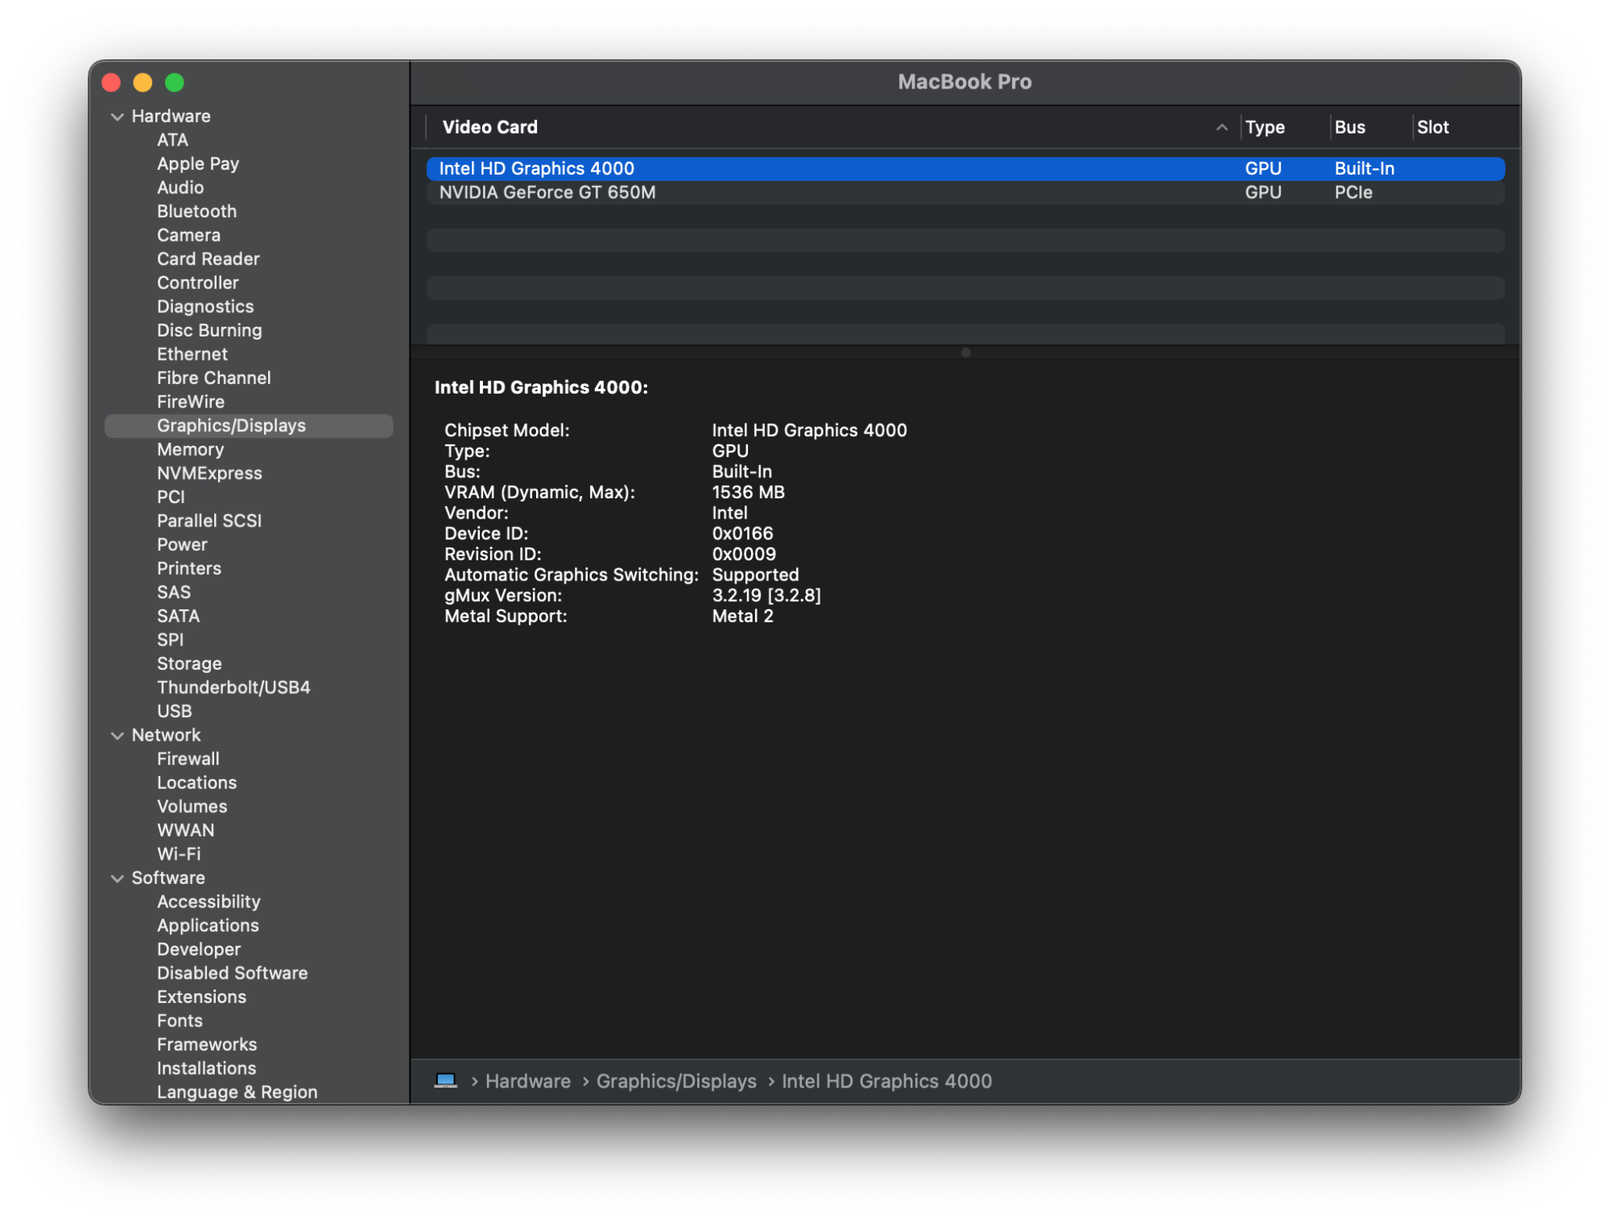This screenshot has width=1610, height=1222.
Task: Click the Video Card sort arrow
Action: (x=1221, y=127)
